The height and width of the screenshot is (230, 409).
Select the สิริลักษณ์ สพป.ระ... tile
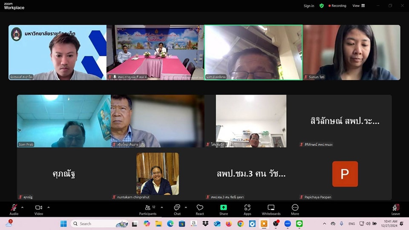click(345, 121)
